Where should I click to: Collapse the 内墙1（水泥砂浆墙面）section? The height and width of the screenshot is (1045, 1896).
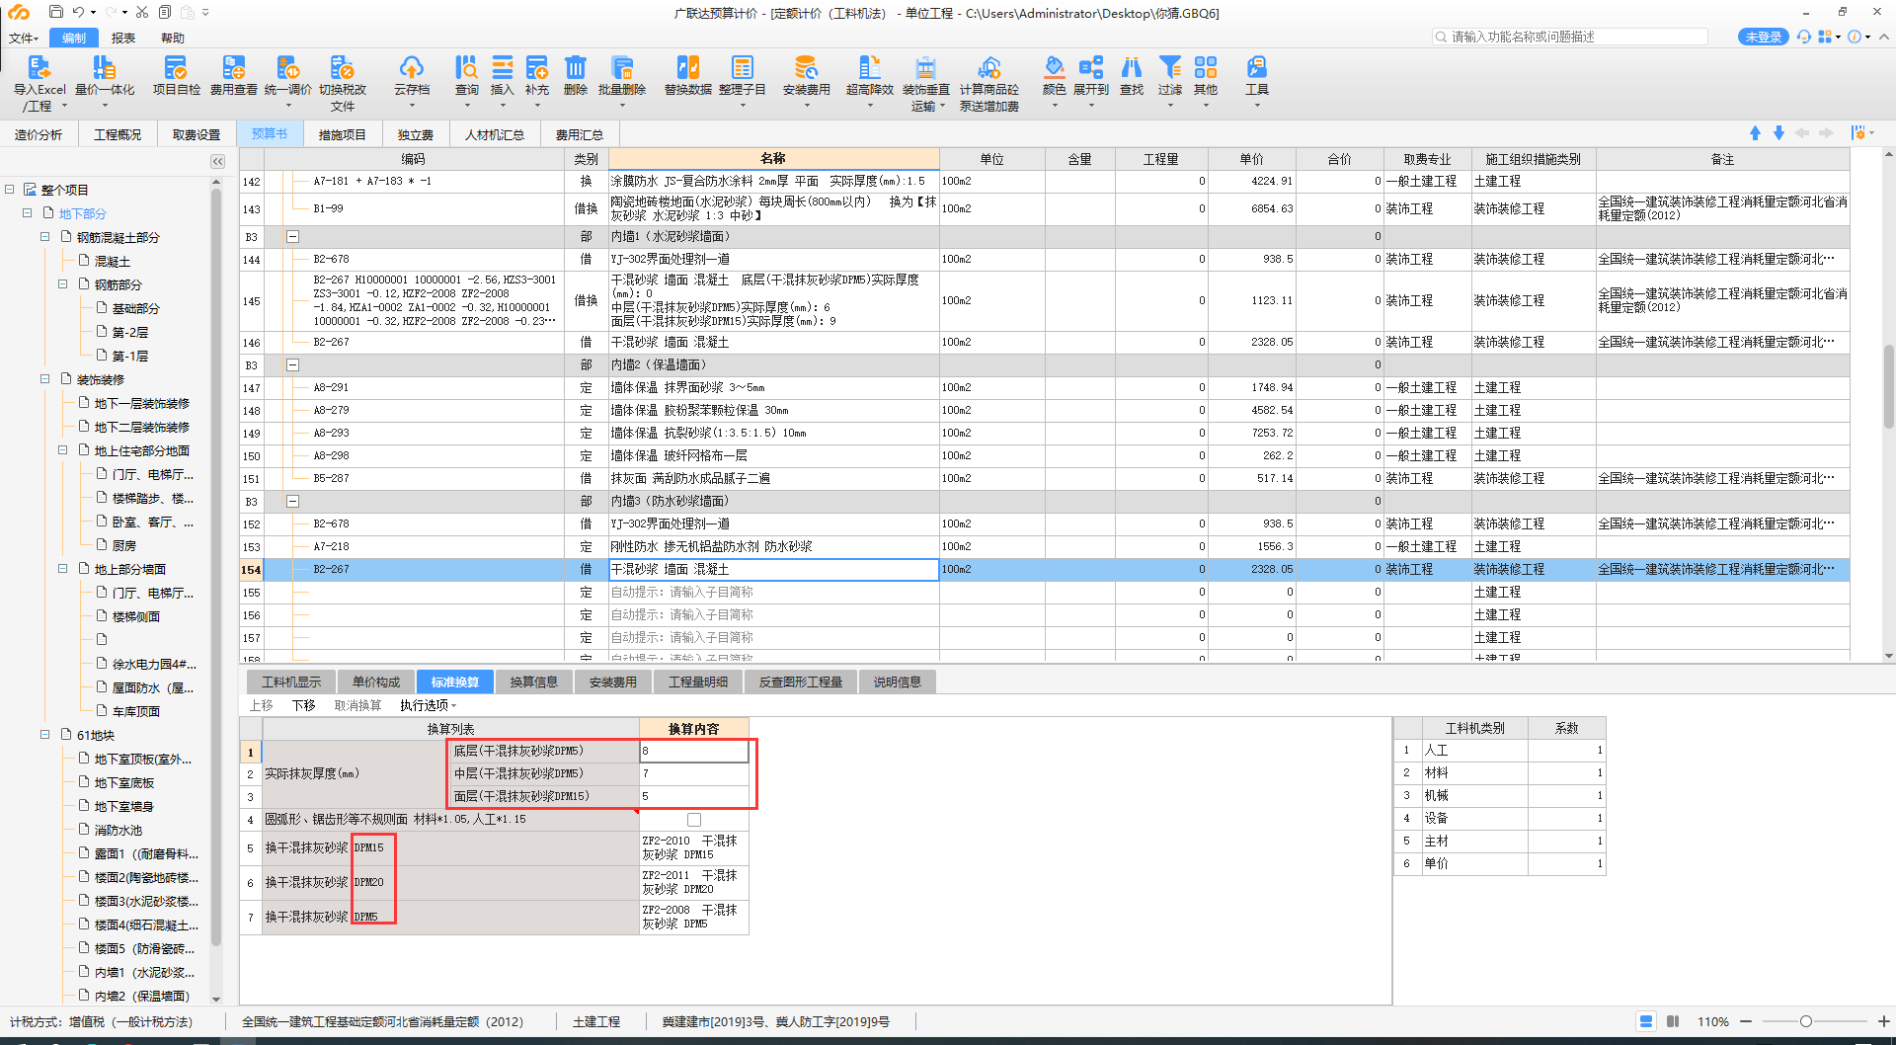(293, 237)
